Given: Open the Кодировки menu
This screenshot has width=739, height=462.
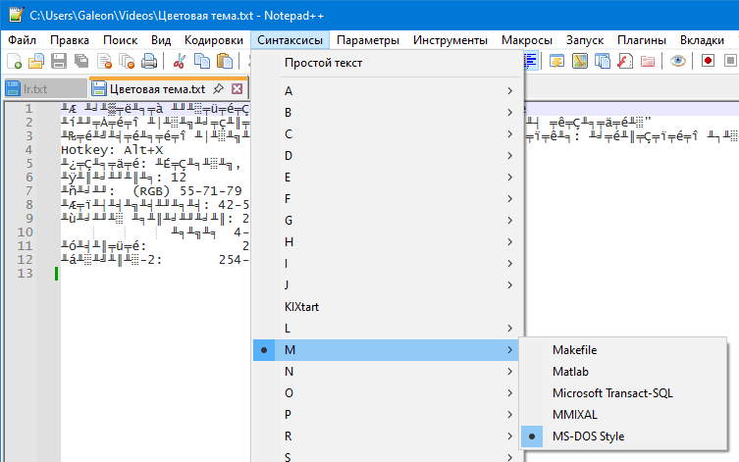Looking at the screenshot, I should 213,40.
